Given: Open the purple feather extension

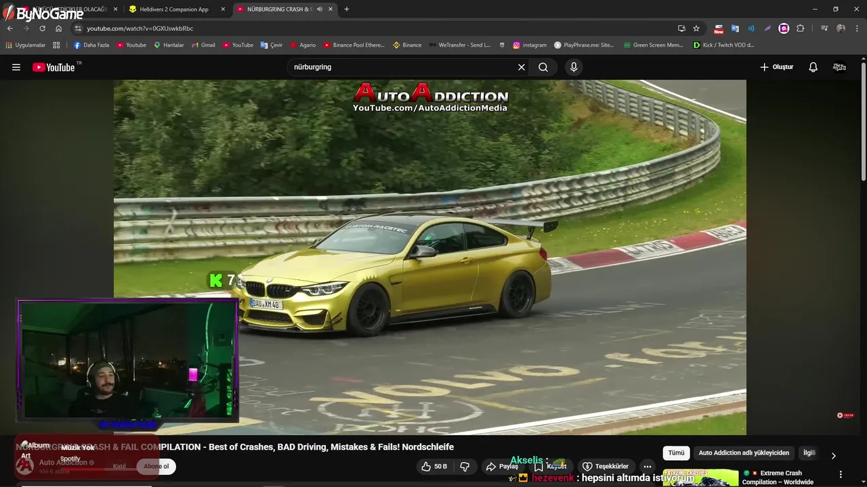Looking at the screenshot, I should pos(767,28).
